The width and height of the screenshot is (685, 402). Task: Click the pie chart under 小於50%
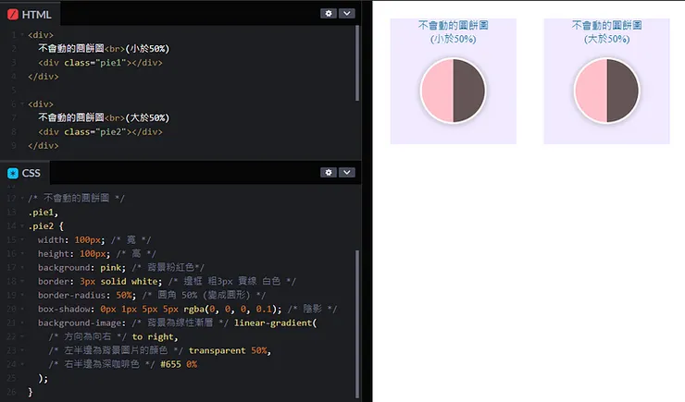[453, 91]
